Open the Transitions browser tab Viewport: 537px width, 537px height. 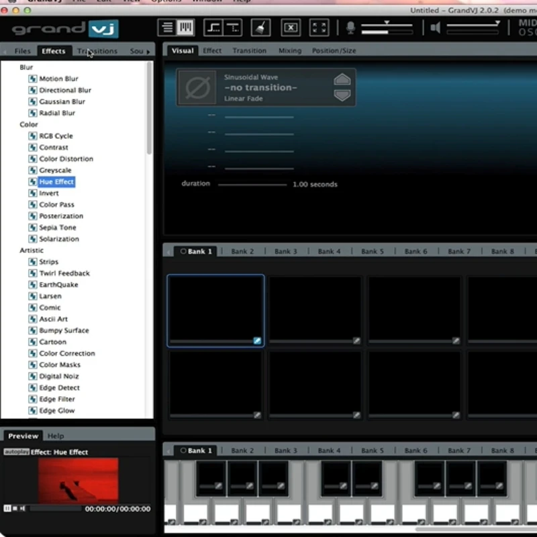tap(97, 51)
